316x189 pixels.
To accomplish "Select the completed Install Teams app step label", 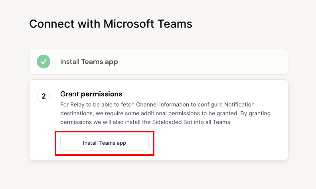I will tap(89, 62).
